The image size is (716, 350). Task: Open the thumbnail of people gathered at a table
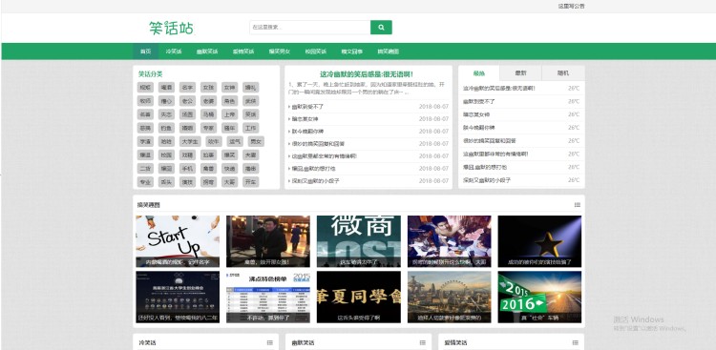450,241
